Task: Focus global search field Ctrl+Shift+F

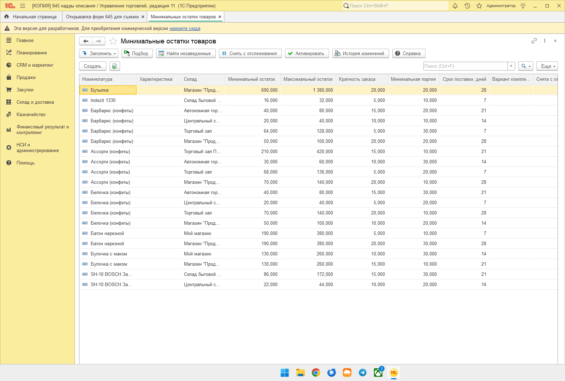Action: pyautogui.click(x=395, y=6)
